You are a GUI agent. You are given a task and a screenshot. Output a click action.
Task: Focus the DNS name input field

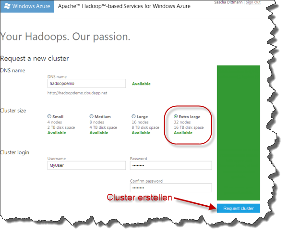click(x=86, y=84)
